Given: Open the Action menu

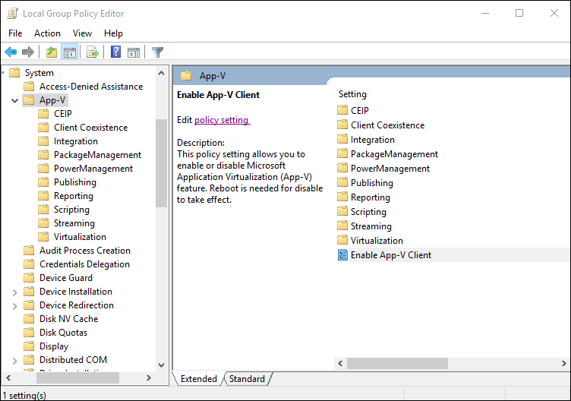Looking at the screenshot, I should coord(47,33).
